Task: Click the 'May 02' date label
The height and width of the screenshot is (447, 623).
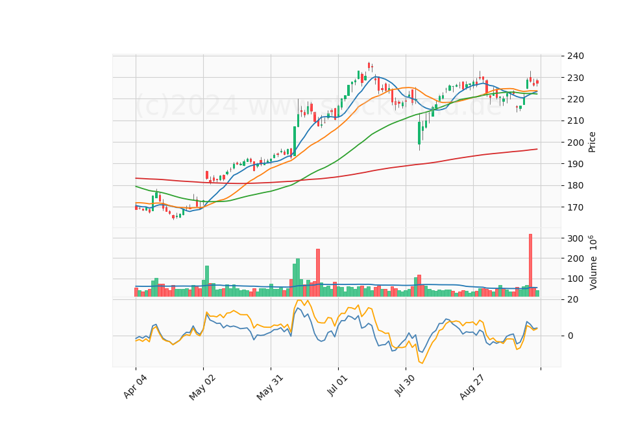Action: point(202,387)
